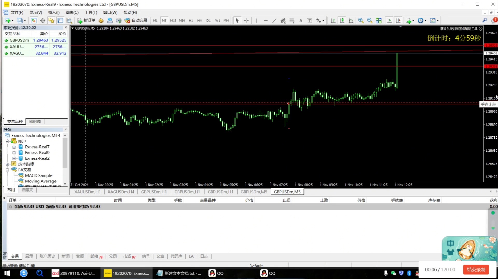Expand the Exness-Real7 account node
Image resolution: width=498 pixels, height=279 pixels.
point(14,147)
